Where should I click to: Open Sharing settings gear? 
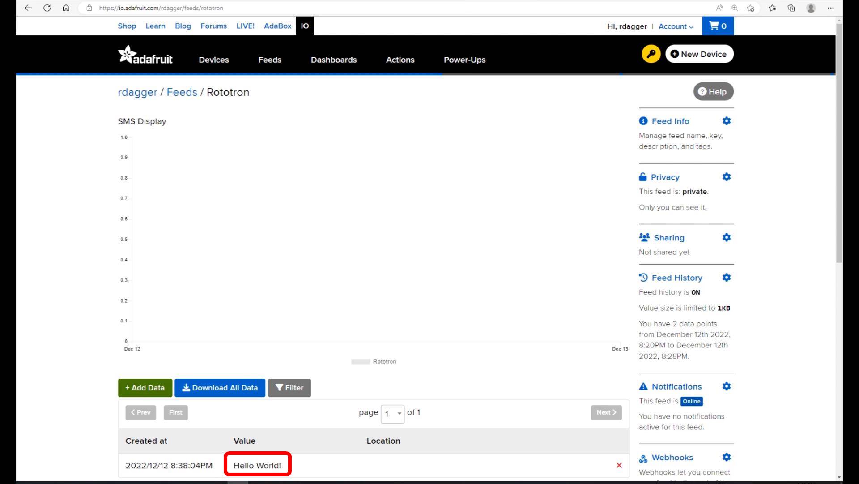click(x=727, y=237)
